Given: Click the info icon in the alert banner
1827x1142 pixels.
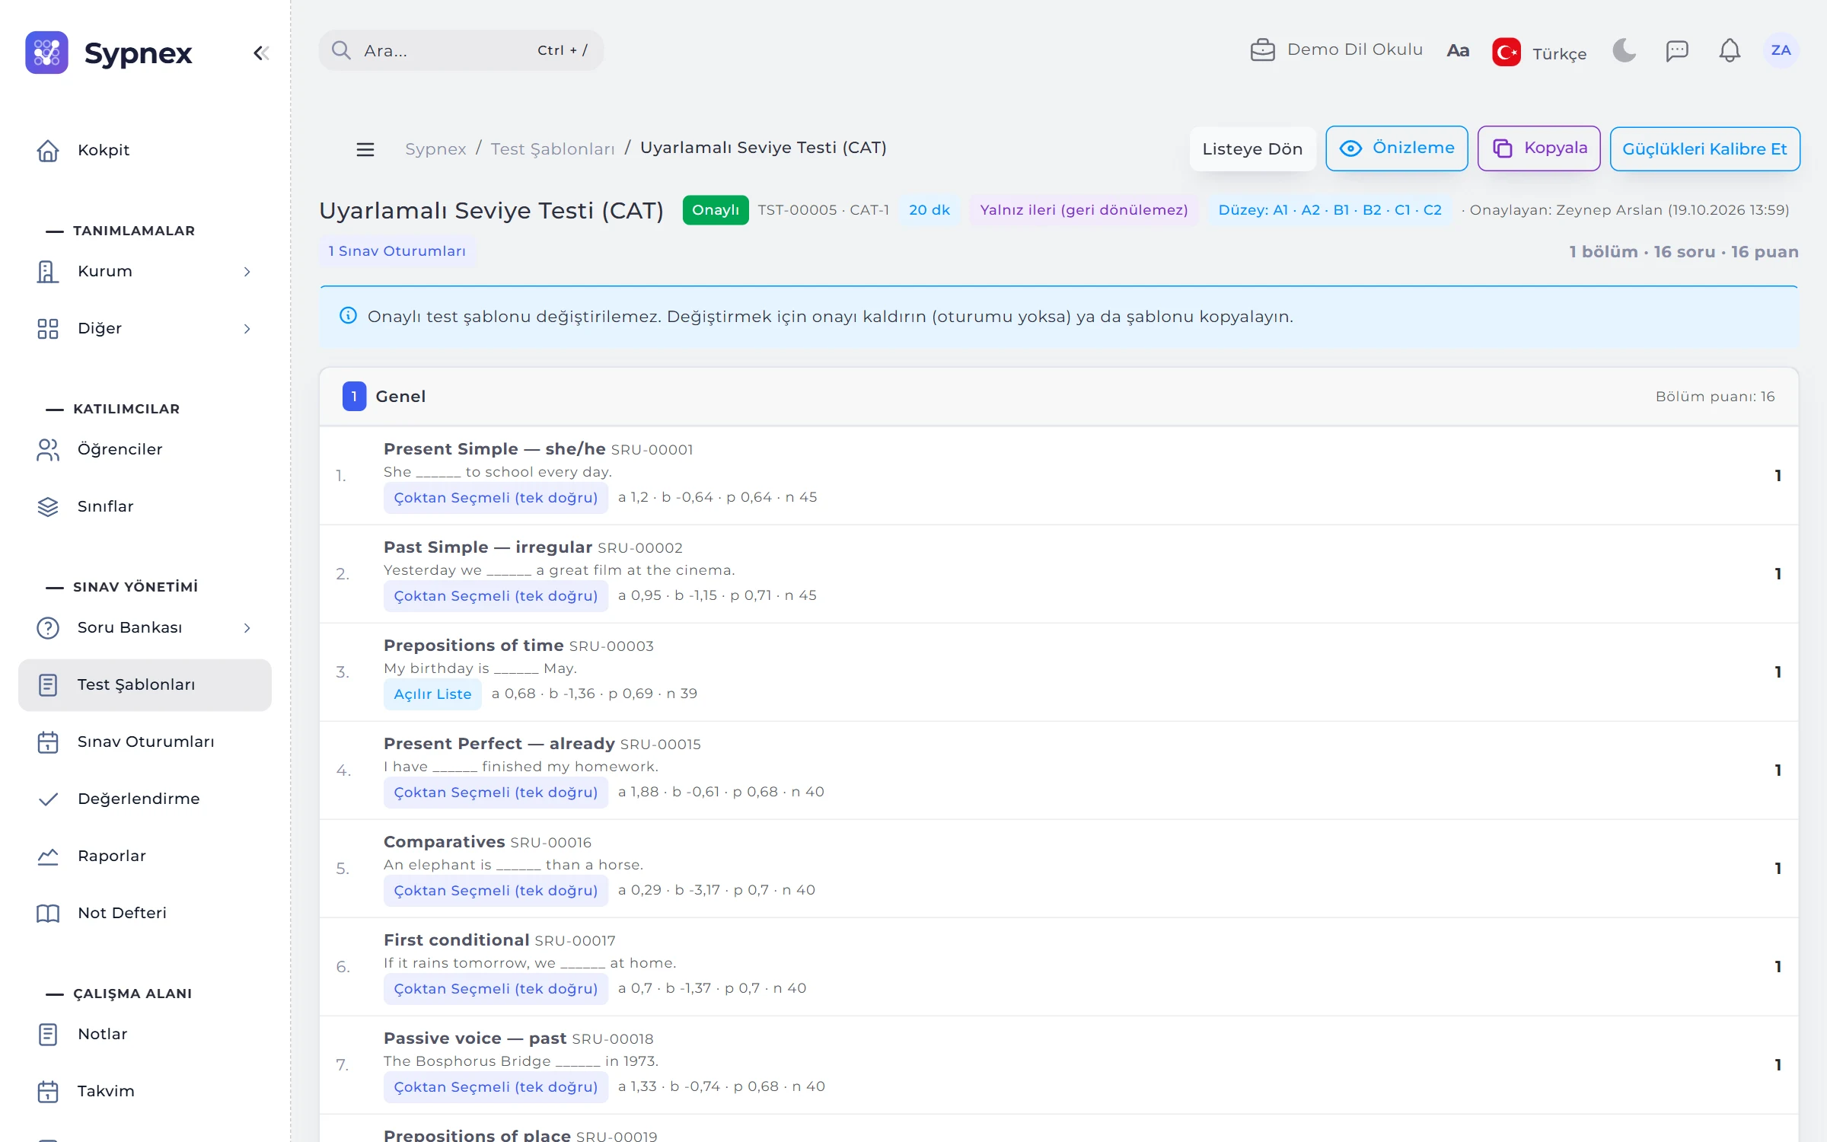Looking at the screenshot, I should coord(348,316).
